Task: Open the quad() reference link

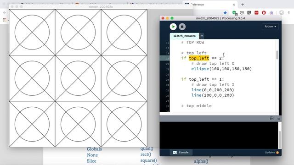Action: (147, 148)
